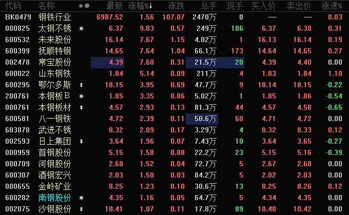Select stock name 太钢不锈
Image resolution: width=349 pixels, height=215 pixels.
coord(54,29)
